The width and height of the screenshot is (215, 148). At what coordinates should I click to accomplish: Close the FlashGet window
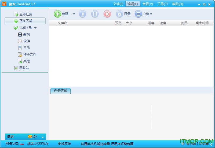(209, 4)
